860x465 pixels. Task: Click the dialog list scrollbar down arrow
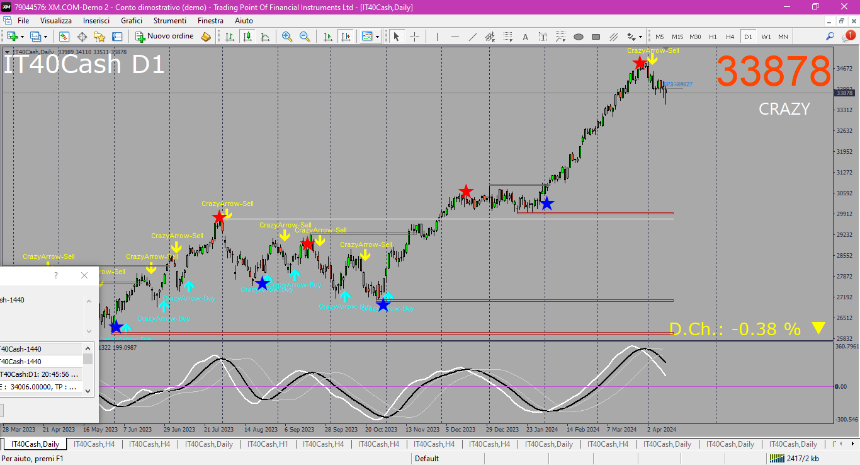pos(88,391)
